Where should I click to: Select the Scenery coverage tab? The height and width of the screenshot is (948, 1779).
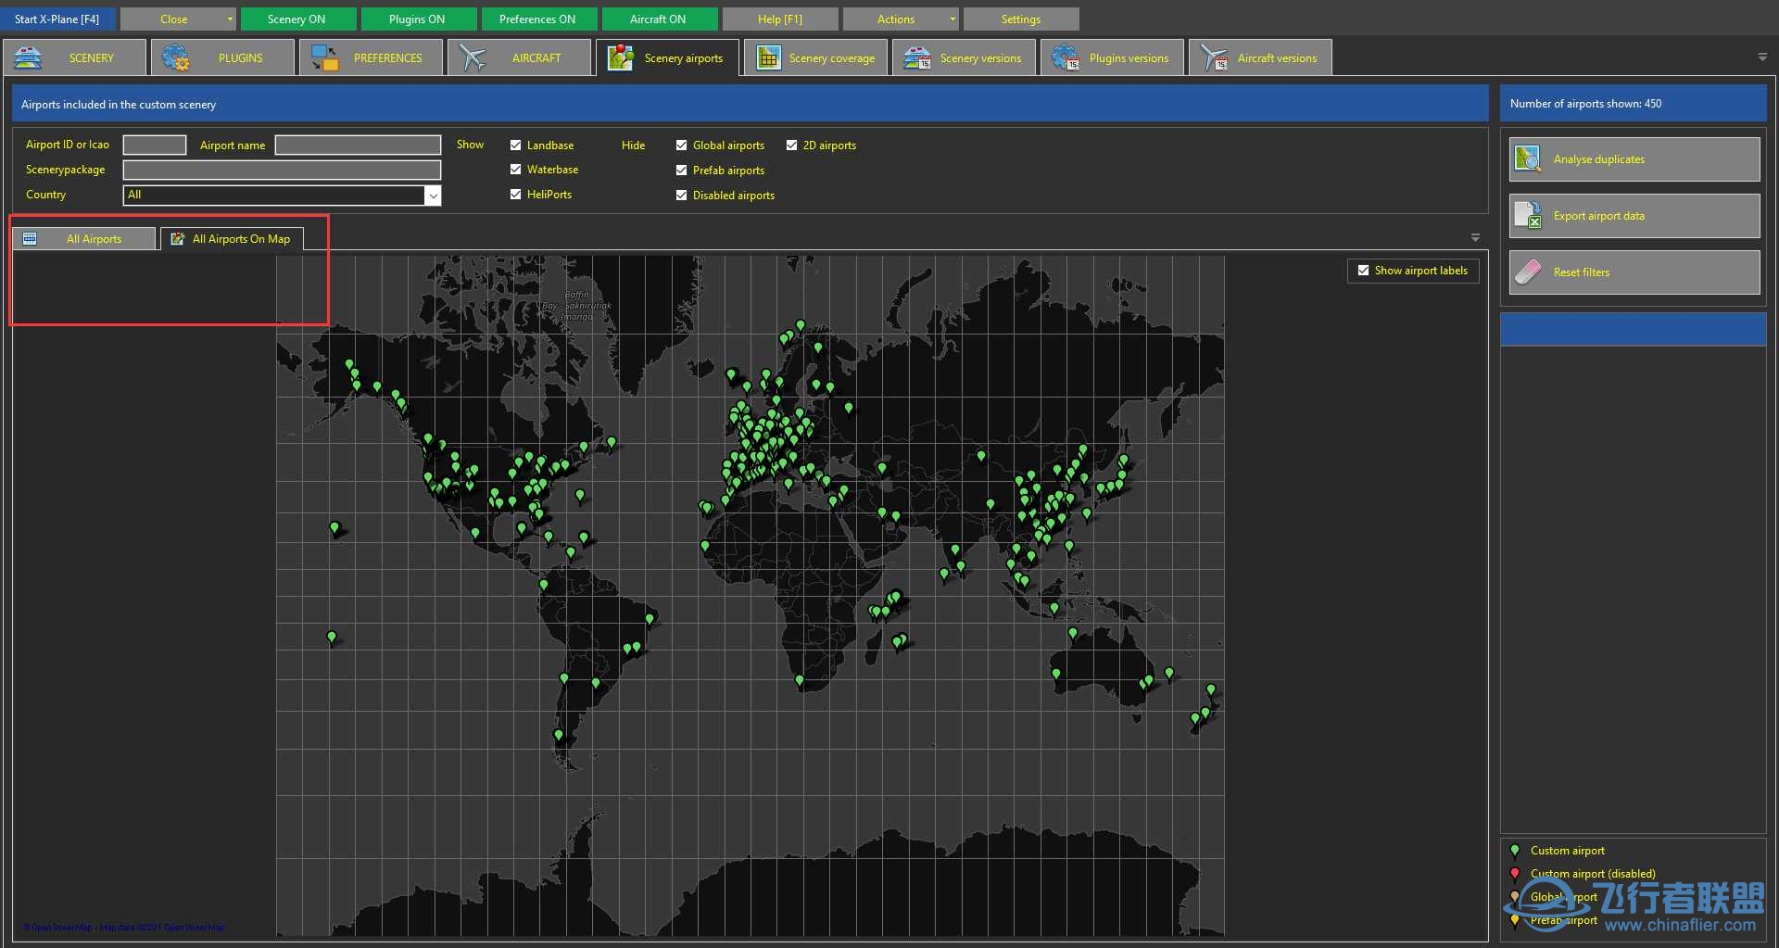click(x=815, y=57)
